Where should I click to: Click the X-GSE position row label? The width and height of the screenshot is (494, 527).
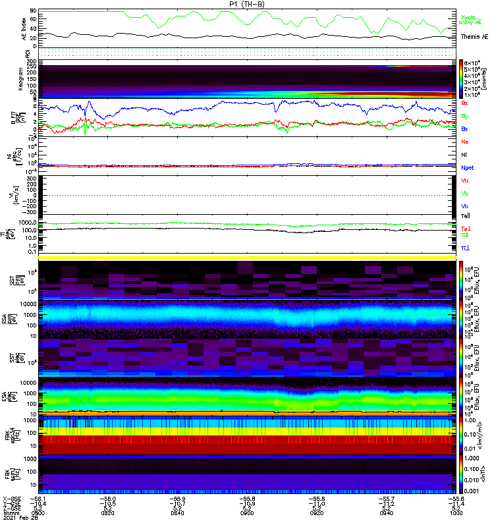coord(12,499)
